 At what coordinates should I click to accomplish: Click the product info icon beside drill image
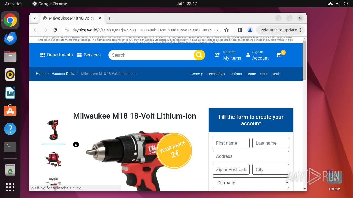(76, 144)
